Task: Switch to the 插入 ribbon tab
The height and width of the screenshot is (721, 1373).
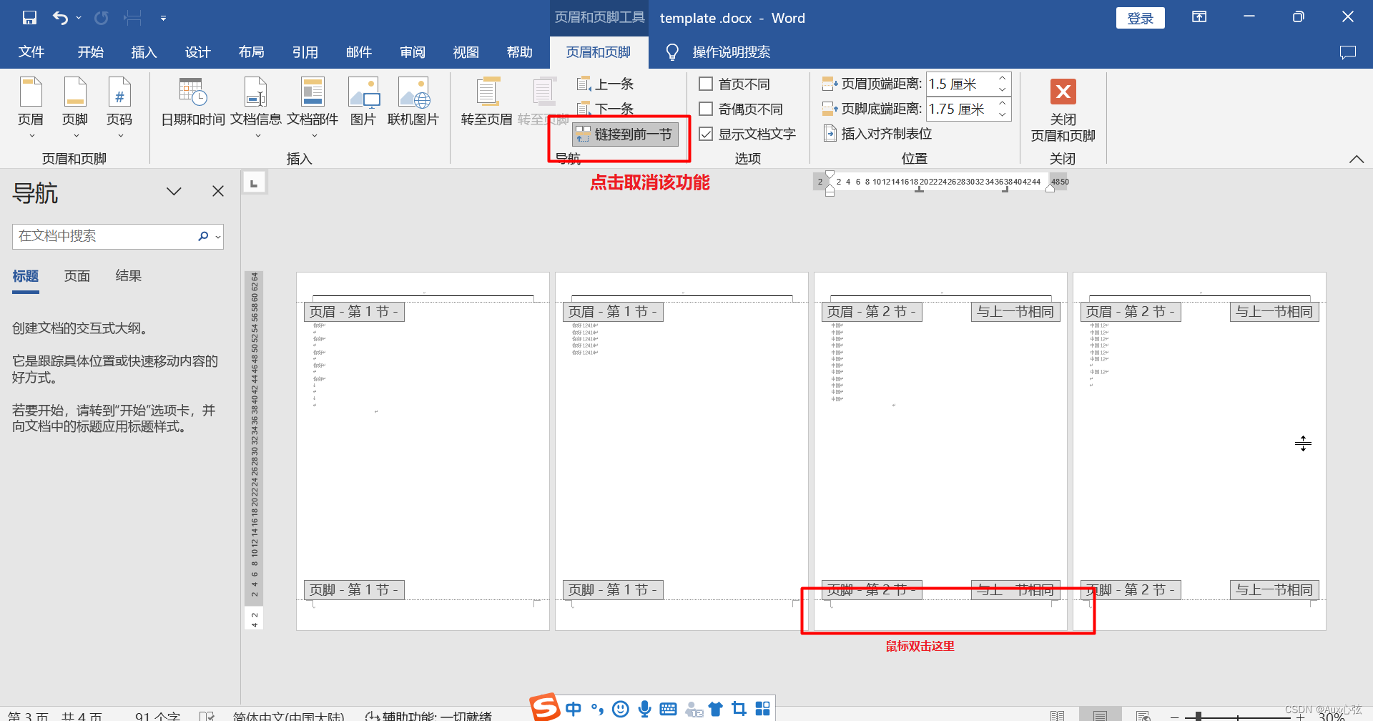Action: tap(144, 51)
